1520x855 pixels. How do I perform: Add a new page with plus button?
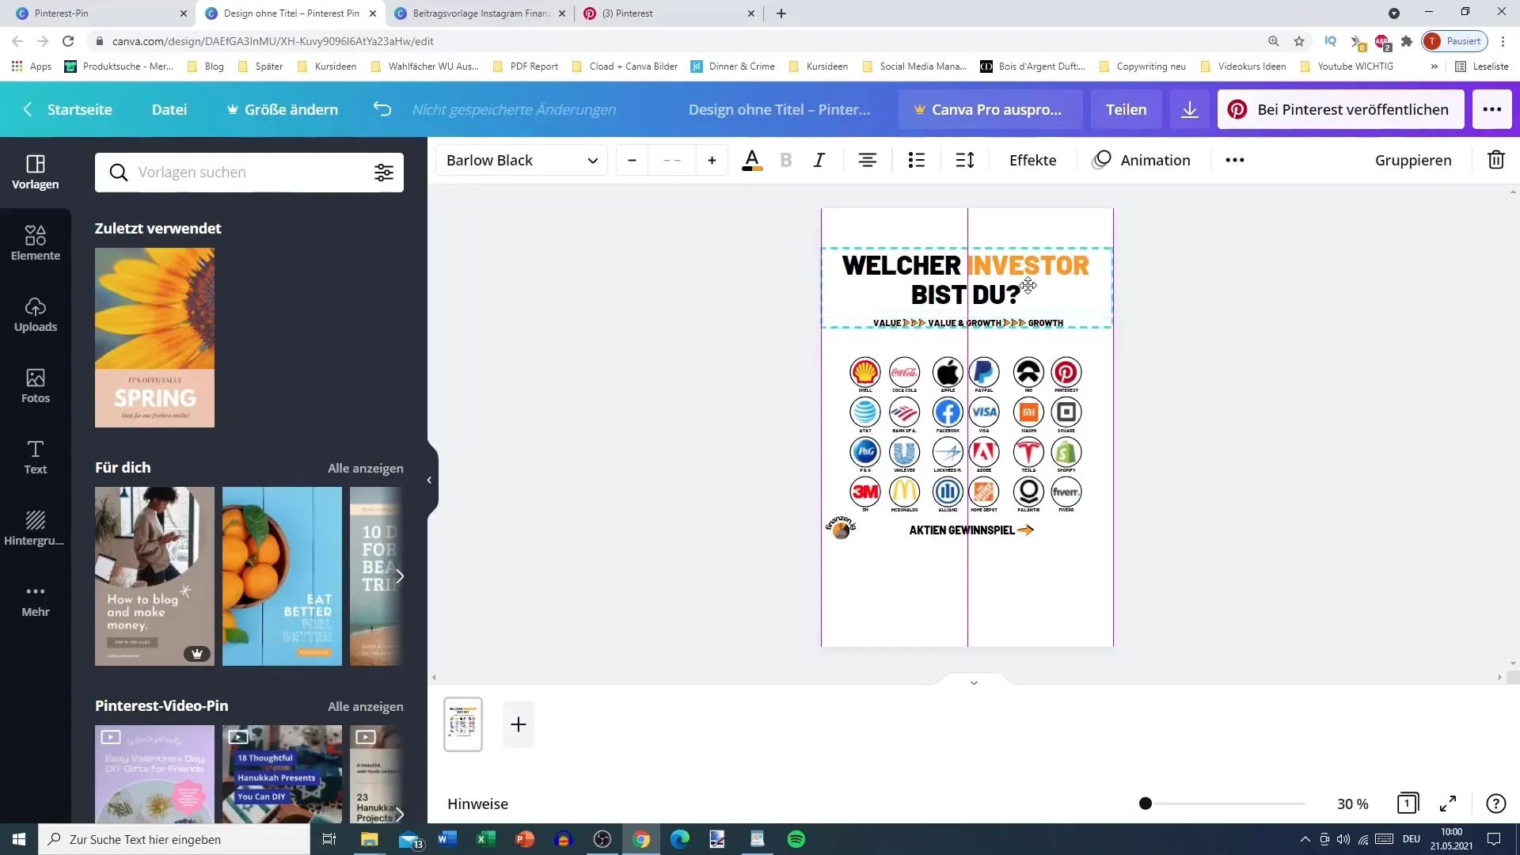pos(519,724)
